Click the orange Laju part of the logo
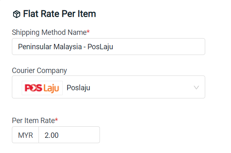 (51, 88)
